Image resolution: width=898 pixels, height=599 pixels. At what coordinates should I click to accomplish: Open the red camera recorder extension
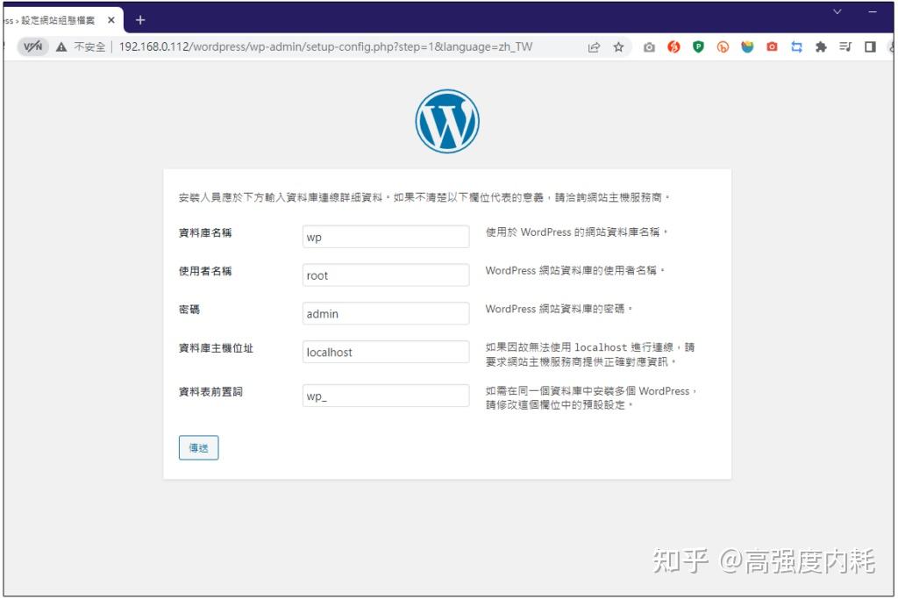771,46
